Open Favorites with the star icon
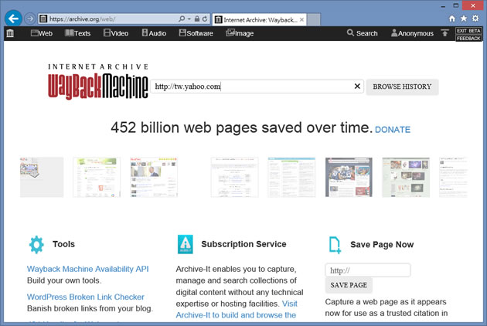The width and height of the screenshot is (487, 326). tap(464, 19)
